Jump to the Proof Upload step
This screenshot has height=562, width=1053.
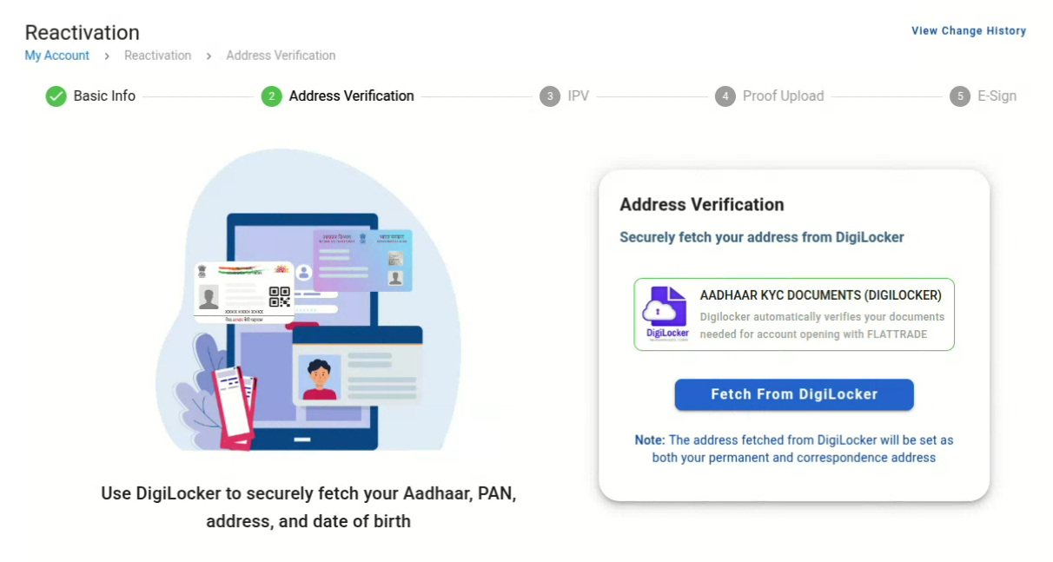[783, 96]
